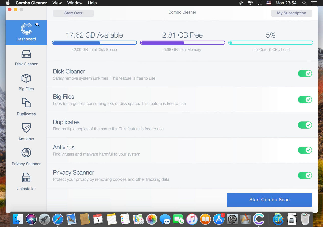Launch FaceTime from the Dock
Screen dimensions: 323x227
pyautogui.click(x=178, y=219)
